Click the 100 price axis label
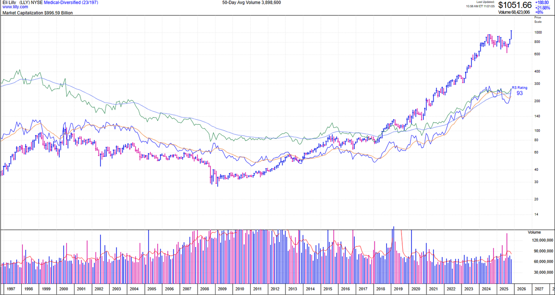Screen dimensions: 555x295 (537, 131)
